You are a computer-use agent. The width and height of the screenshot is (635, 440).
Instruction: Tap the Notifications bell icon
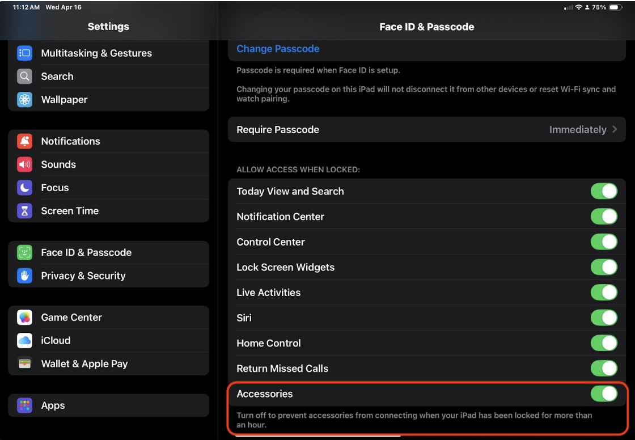click(x=25, y=141)
